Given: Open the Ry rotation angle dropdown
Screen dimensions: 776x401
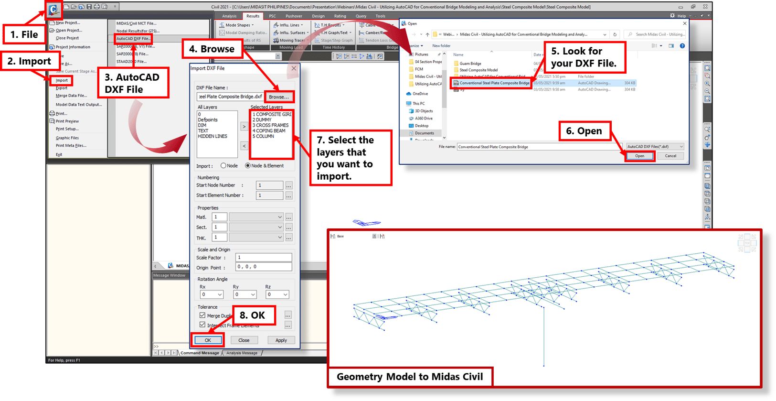Looking at the screenshot, I should 245,294.
